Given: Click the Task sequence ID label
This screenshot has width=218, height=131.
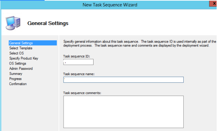Looking at the screenshot, I should click(x=77, y=56).
